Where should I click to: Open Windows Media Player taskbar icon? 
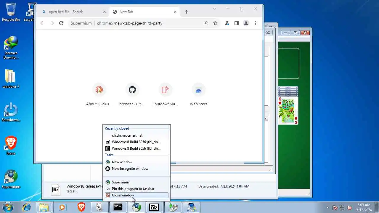(62, 207)
